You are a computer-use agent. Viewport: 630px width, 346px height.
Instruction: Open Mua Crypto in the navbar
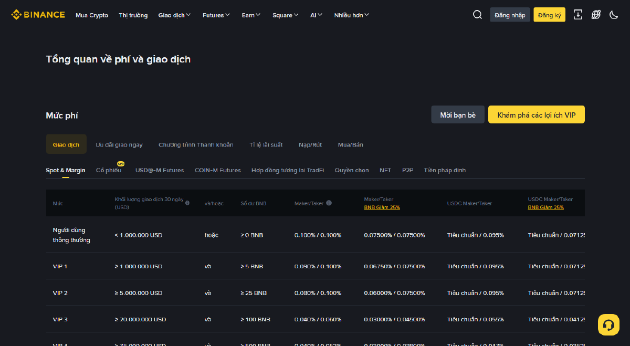pos(92,15)
